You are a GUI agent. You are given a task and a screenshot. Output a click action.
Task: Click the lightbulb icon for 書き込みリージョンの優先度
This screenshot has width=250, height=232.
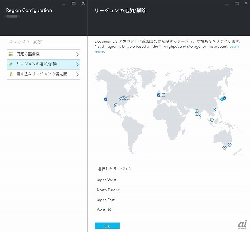coord(11,74)
